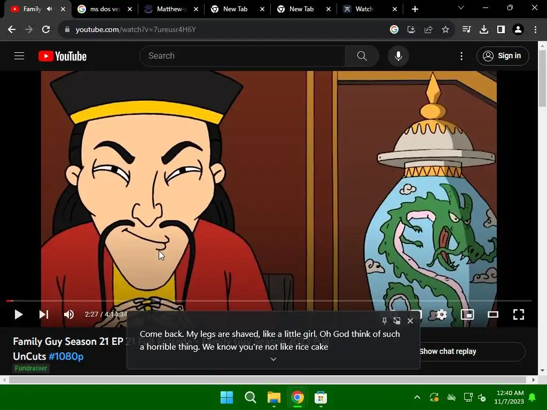Open the notification bell
The image size is (547, 410).
(x=533, y=397)
